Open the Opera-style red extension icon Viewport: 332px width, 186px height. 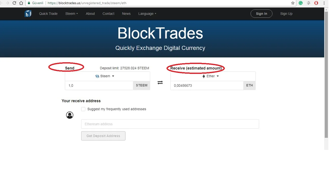tap(316, 3)
